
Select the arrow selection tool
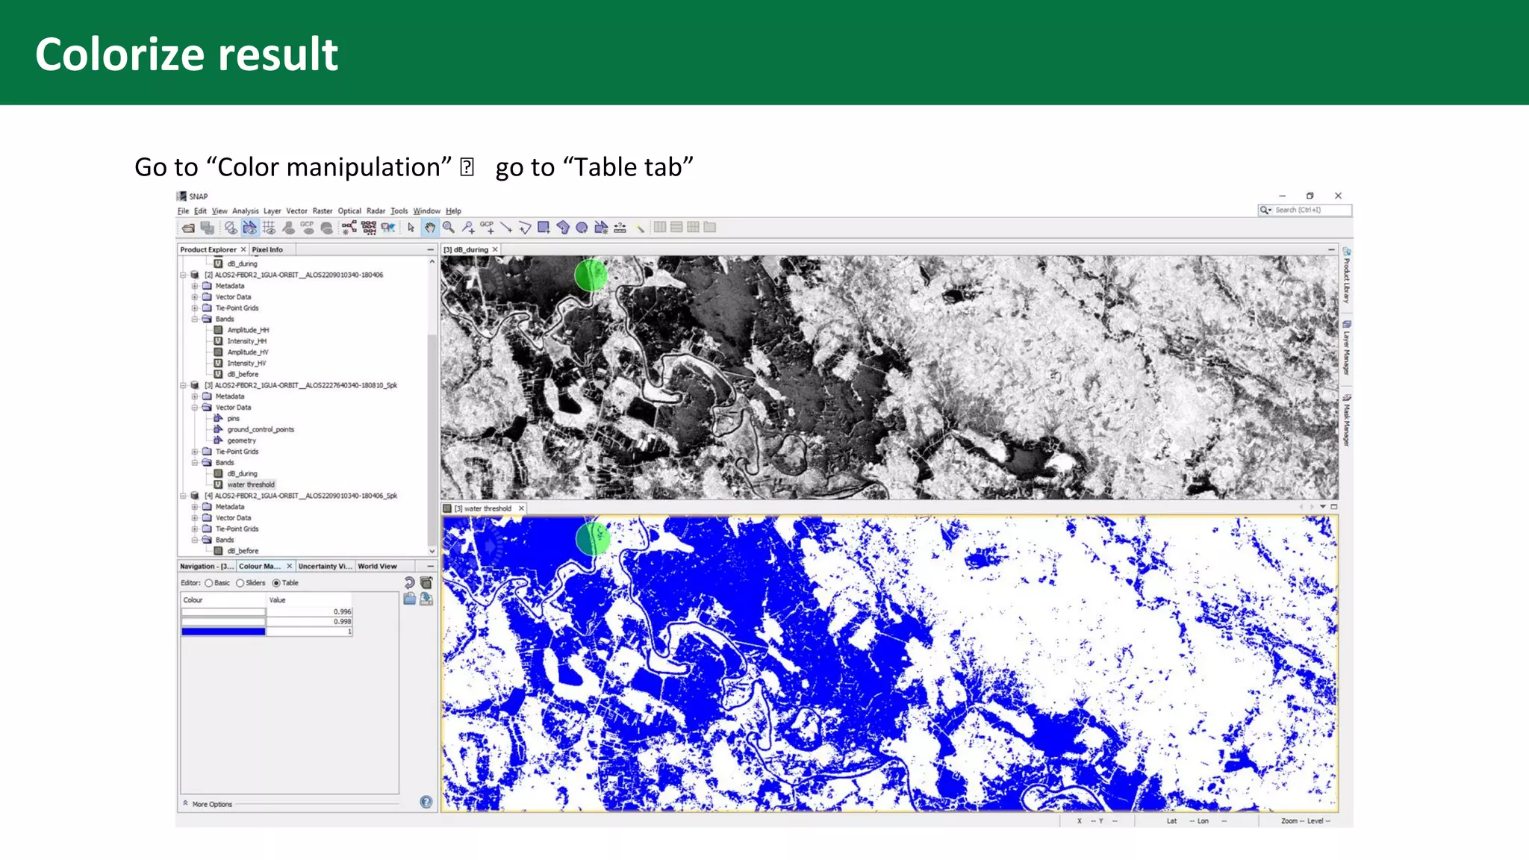[411, 228]
